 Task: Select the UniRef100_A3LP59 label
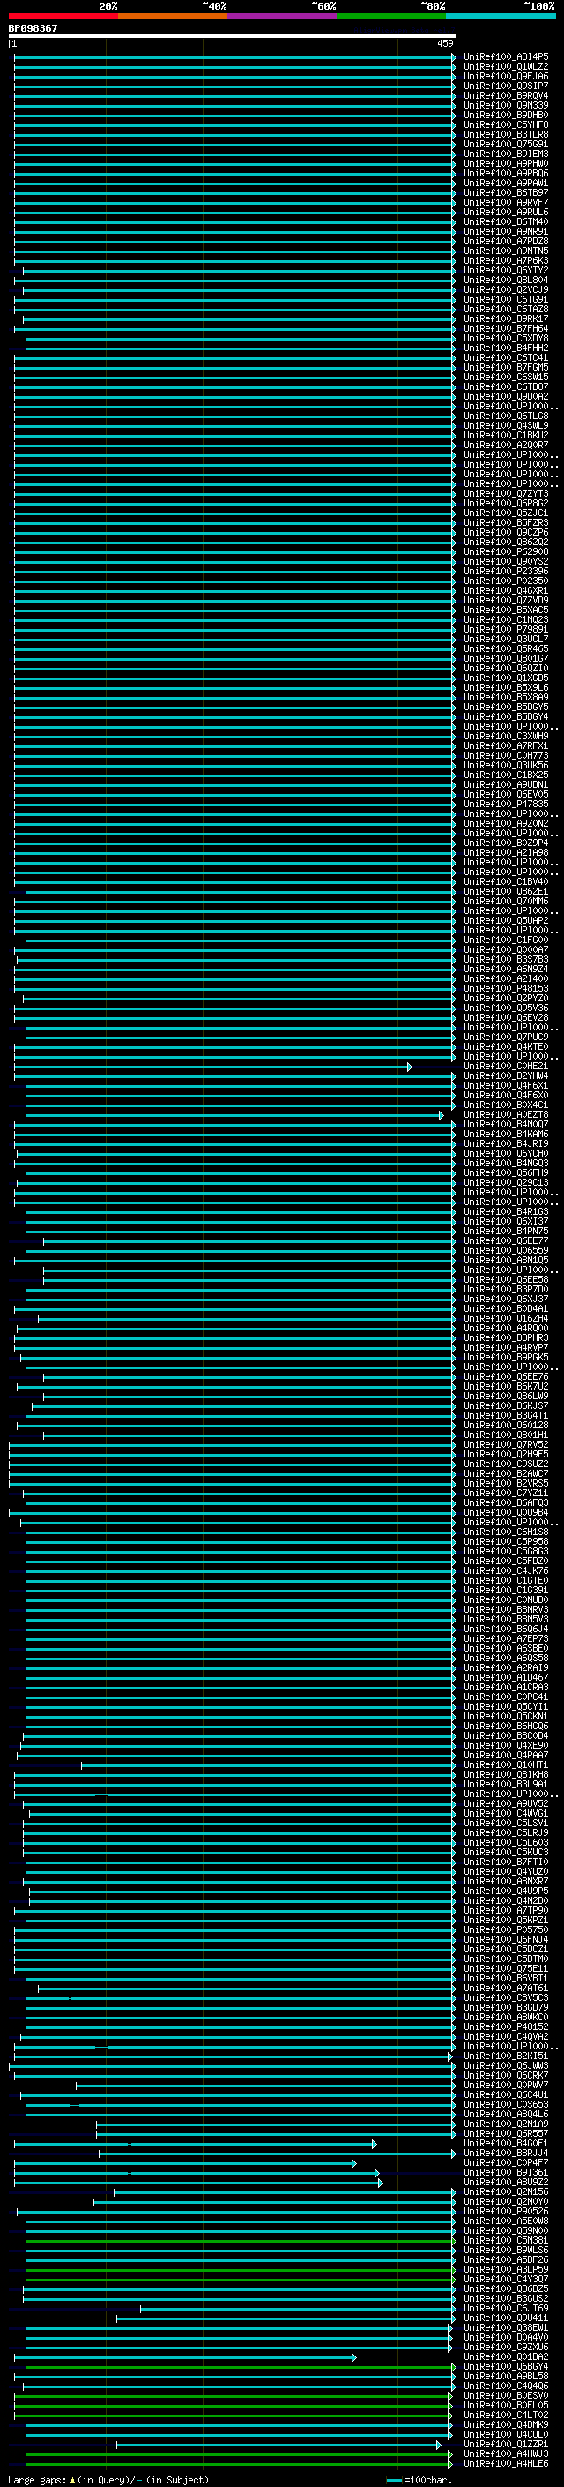click(505, 2269)
